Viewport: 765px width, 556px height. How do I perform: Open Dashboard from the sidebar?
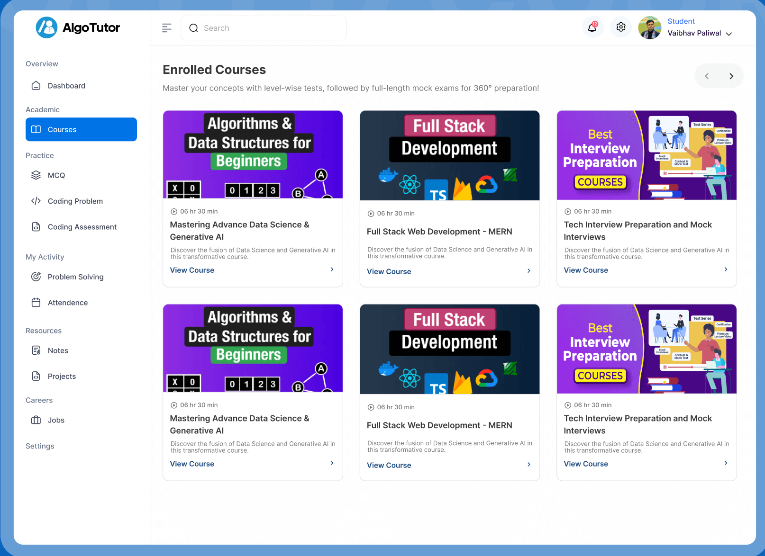point(66,86)
